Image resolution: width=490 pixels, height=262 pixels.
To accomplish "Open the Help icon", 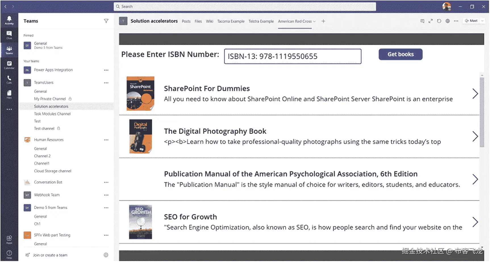I will click(9, 254).
